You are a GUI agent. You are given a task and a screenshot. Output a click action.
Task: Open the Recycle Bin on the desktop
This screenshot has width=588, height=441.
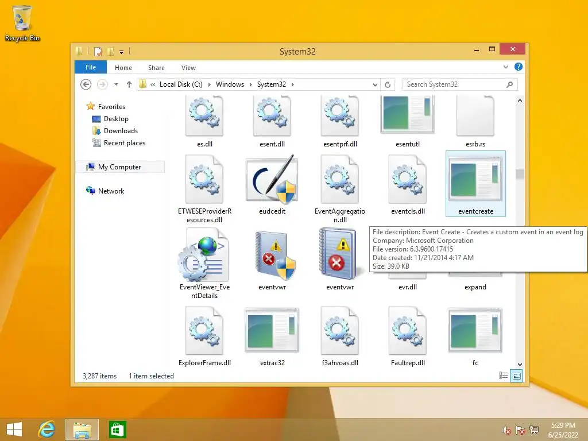(22, 23)
